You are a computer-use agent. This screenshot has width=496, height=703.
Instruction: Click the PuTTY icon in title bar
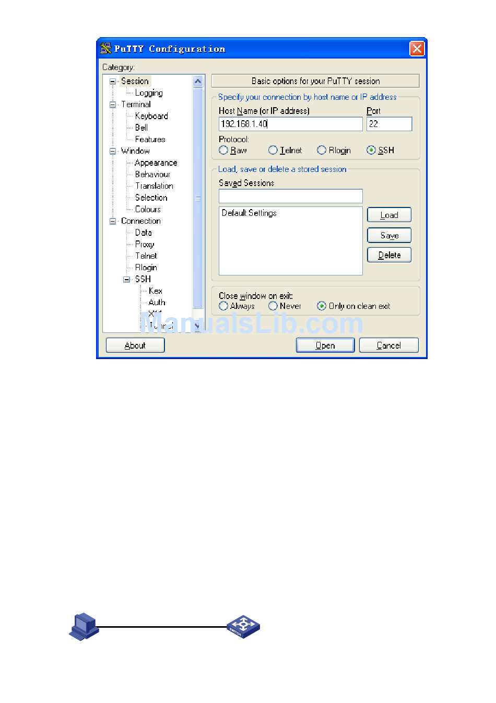106,49
